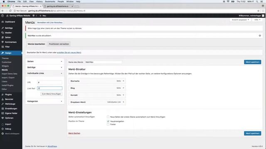
Task: Click the Plugins plug icon
Action: [2, 94]
